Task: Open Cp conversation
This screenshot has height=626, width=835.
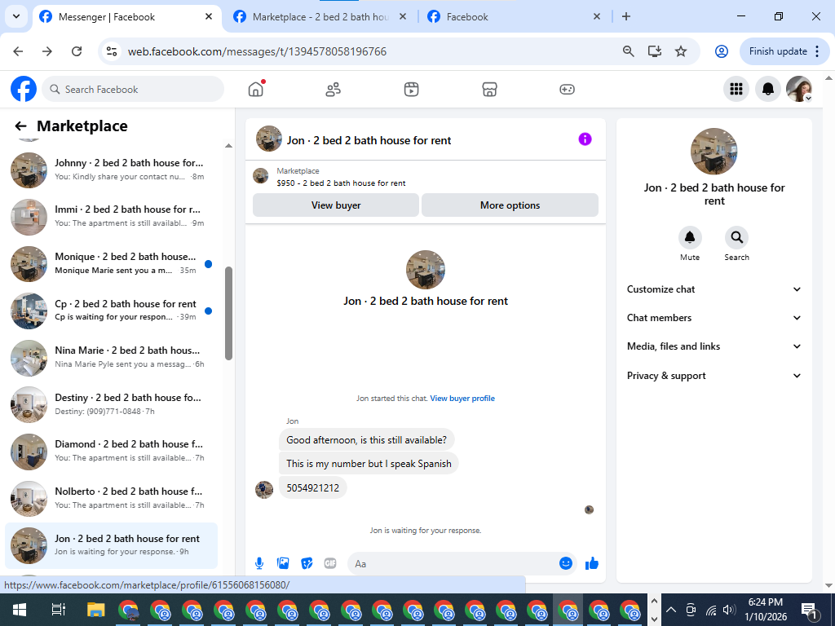Action: 111,311
